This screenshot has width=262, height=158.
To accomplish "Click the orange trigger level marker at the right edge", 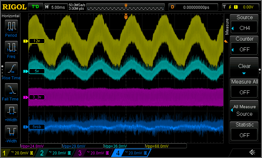I will [x=226, y=41].
